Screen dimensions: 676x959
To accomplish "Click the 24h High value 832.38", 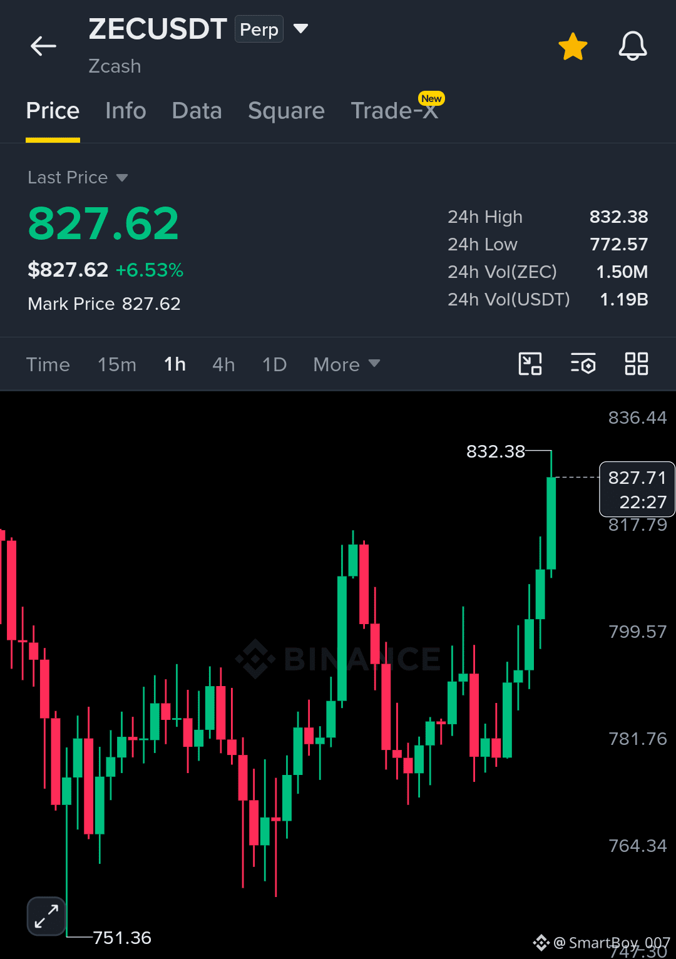I will point(618,217).
